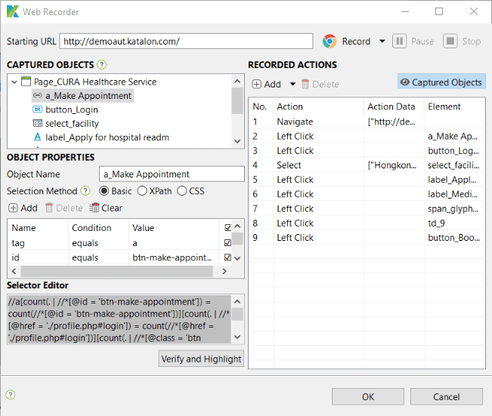Image resolution: width=492 pixels, height=416 pixels.
Task: Select Left Click row for button_Log...
Action: (x=367, y=150)
